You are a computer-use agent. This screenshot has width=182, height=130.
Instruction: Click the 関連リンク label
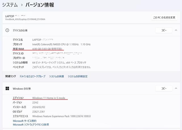pyautogui.click(x=11, y=76)
